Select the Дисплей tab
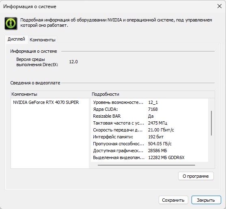This screenshot has height=209, width=226. 16,39
